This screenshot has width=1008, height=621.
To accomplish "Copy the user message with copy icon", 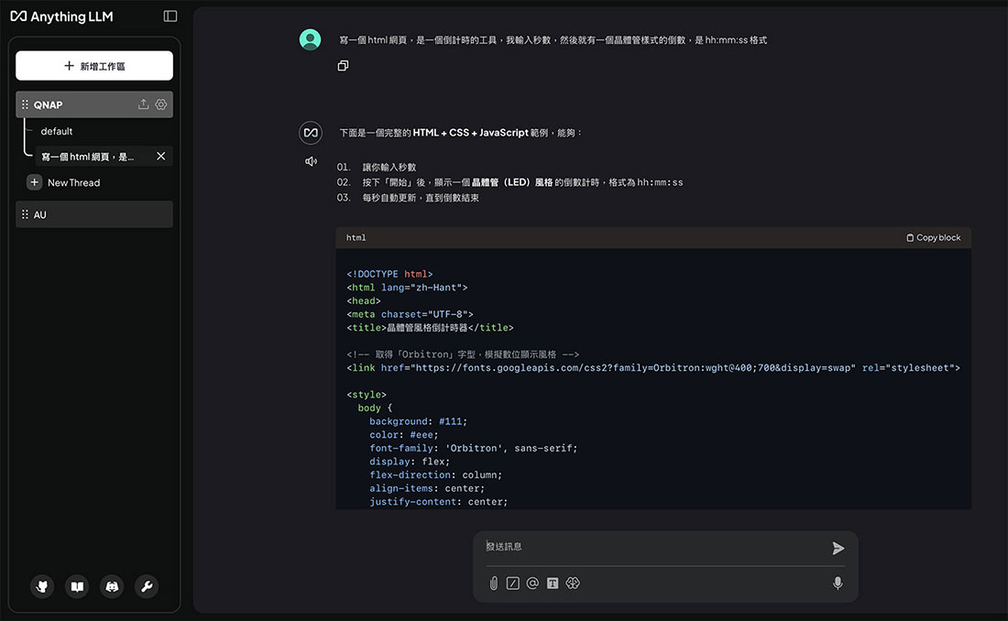I will (x=344, y=66).
